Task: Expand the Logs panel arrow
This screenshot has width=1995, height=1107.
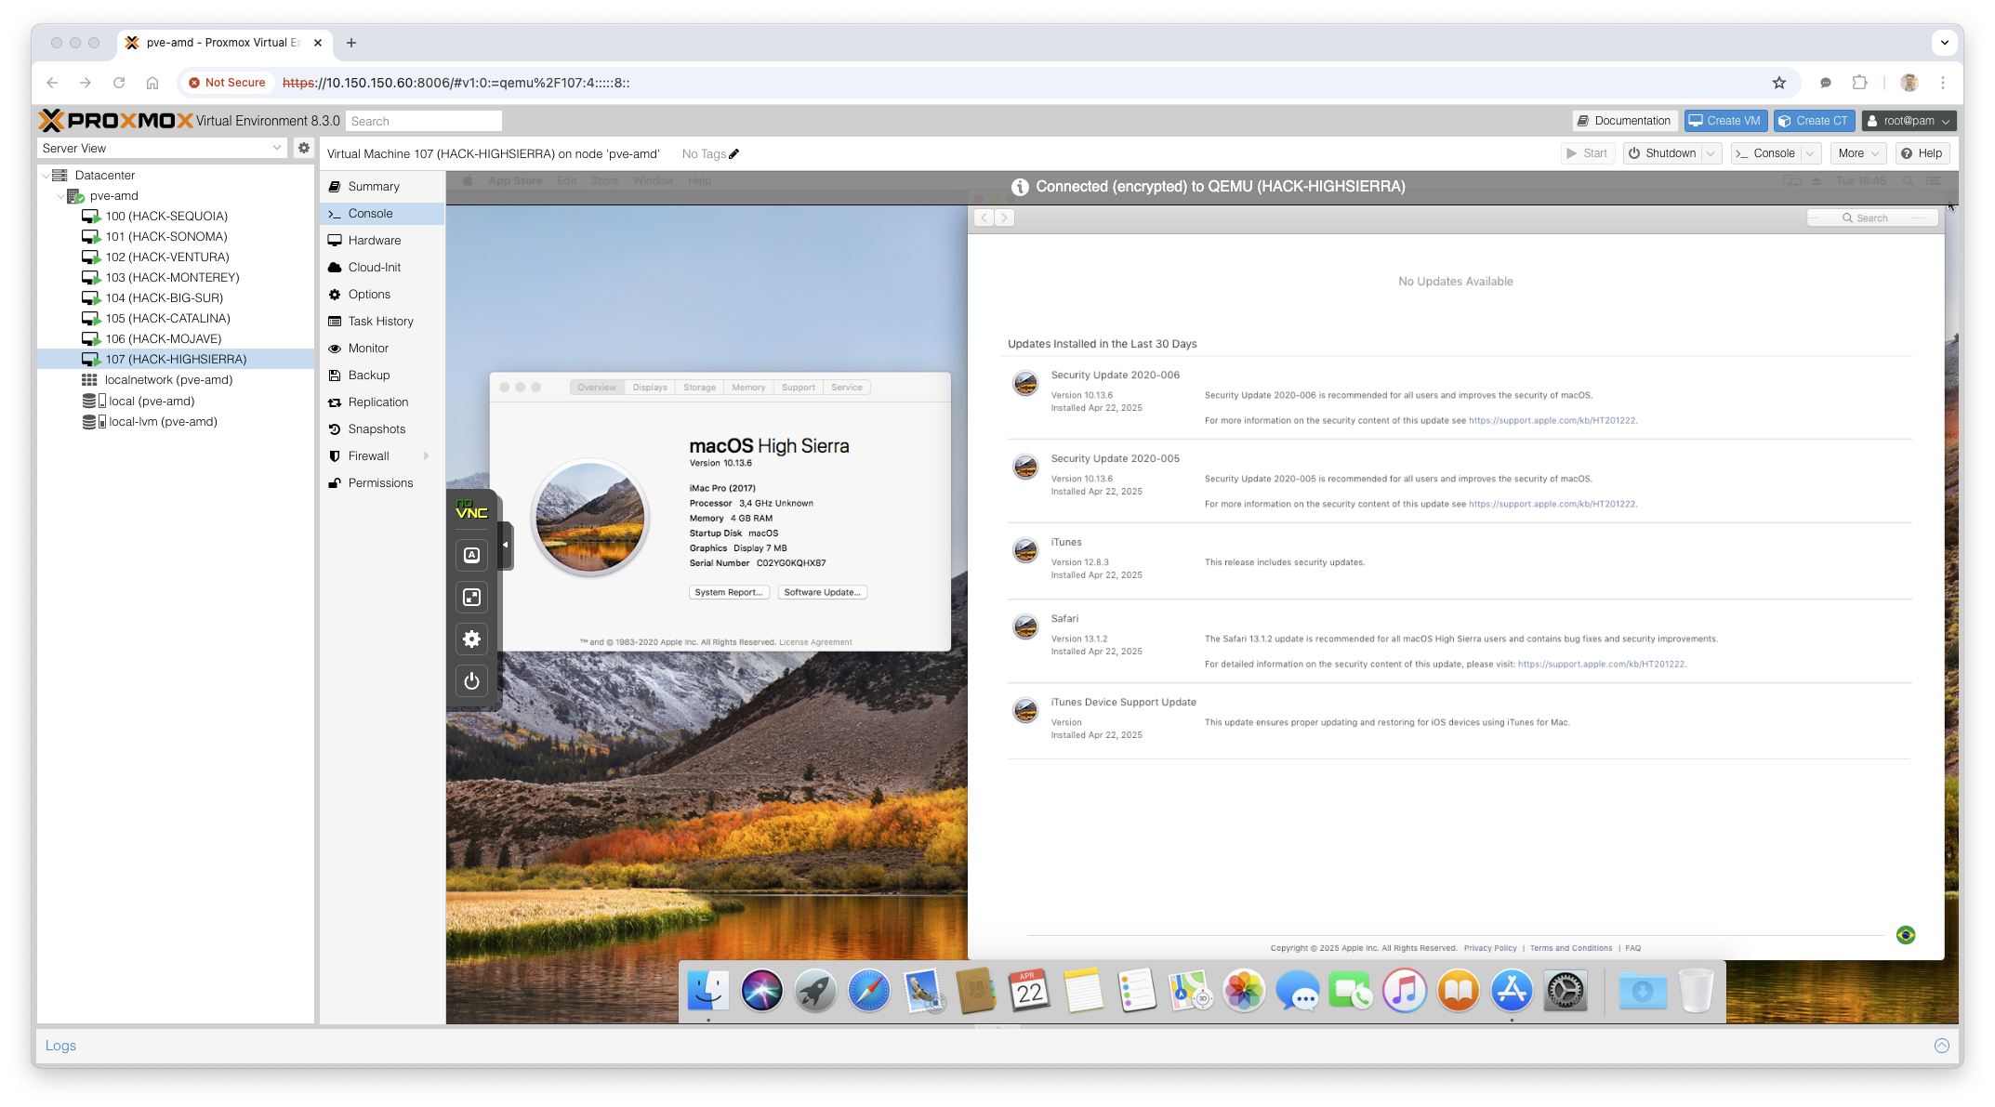Action: (1941, 1046)
